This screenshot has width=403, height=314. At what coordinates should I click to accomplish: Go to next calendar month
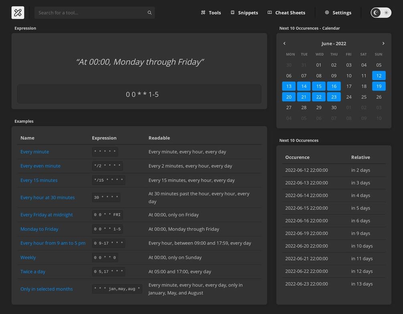pos(383,43)
